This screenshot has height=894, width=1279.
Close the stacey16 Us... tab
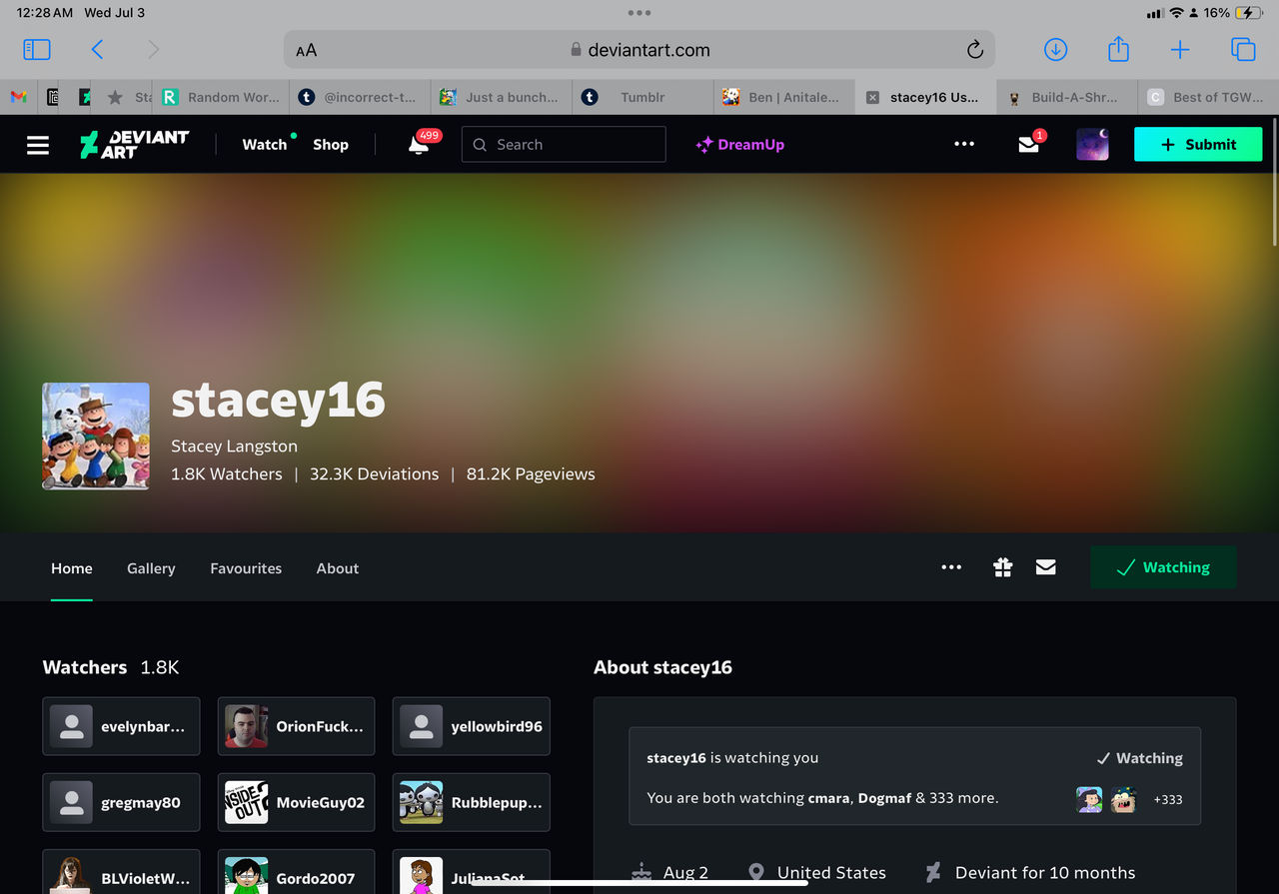click(872, 98)
